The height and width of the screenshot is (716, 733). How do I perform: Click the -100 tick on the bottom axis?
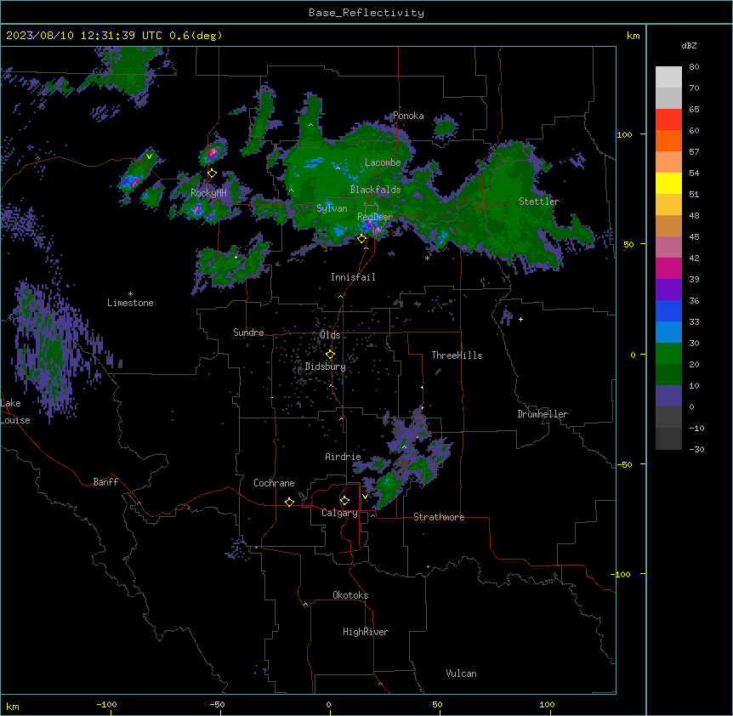(x=106, y=704)
